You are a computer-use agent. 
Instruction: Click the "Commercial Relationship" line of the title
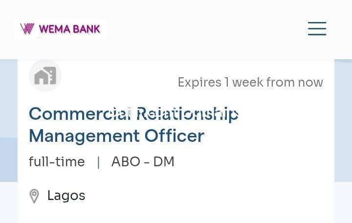133,113
